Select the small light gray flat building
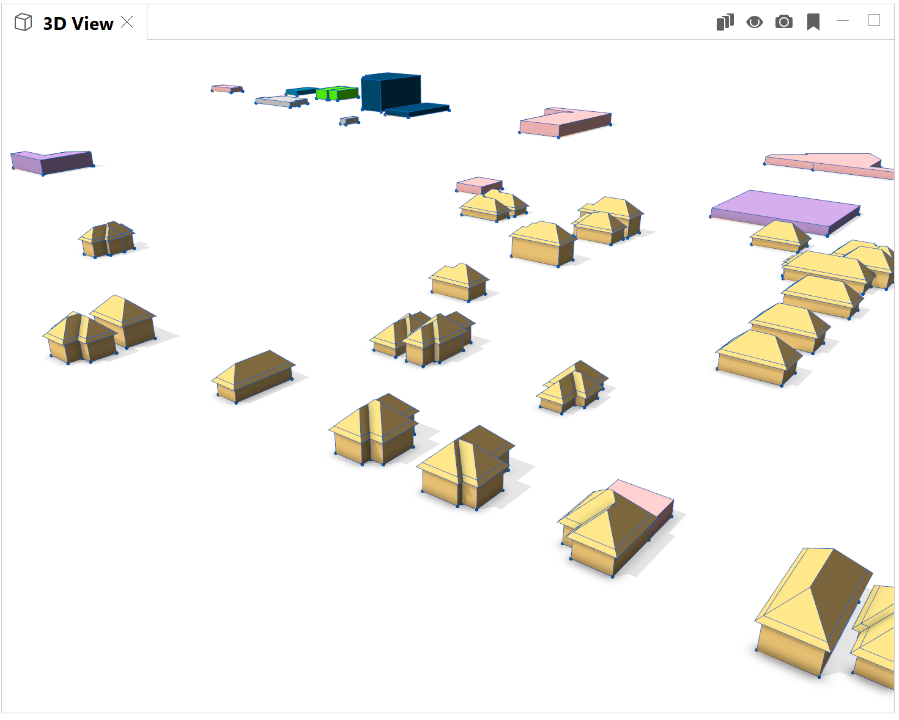Screen dimensions: 899x720 coord(278,101)
